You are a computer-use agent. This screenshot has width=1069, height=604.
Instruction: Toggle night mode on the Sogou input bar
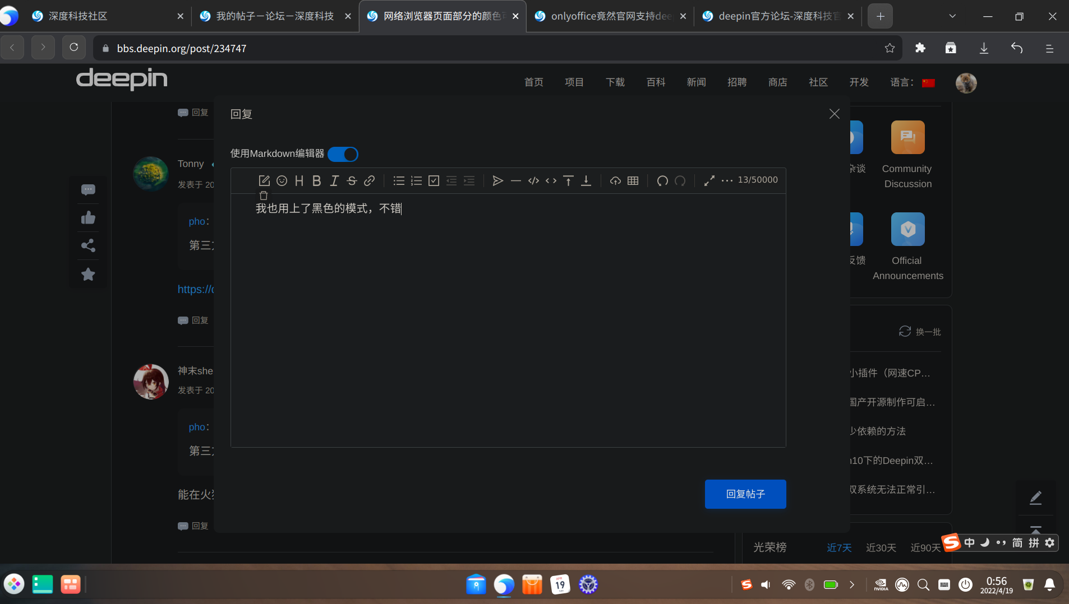985,542
